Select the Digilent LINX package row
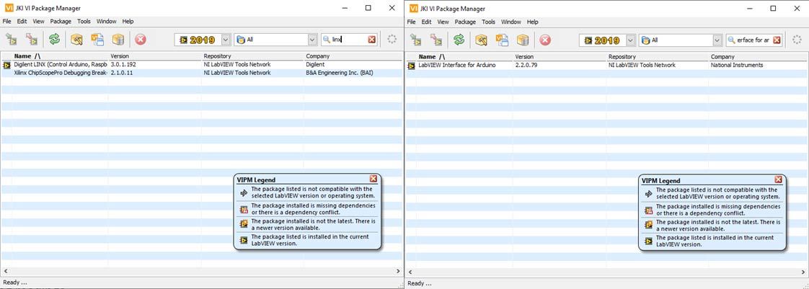The width and height of the screenshot is (809, 289). tap(202, 65)
